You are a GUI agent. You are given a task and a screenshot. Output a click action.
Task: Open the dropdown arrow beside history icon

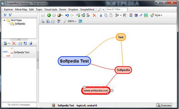pyautogui.click(x=62, y=15)
